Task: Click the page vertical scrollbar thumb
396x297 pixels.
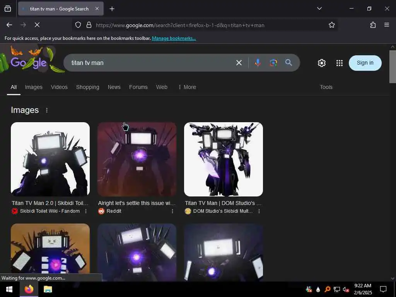Action: pyautogui.click(x=393, y=67)
